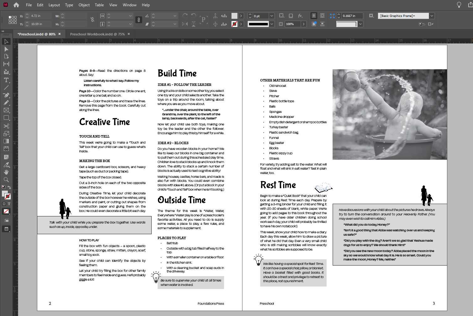Image resolution: width=473 pixels, height=316 pixels.
Task: Select the Free Transform tool
Action: click(6, 134)
